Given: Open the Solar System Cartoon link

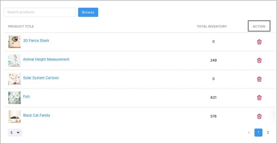Looking at the screenshot, I should pyautogui.click(x=41, y=78).
